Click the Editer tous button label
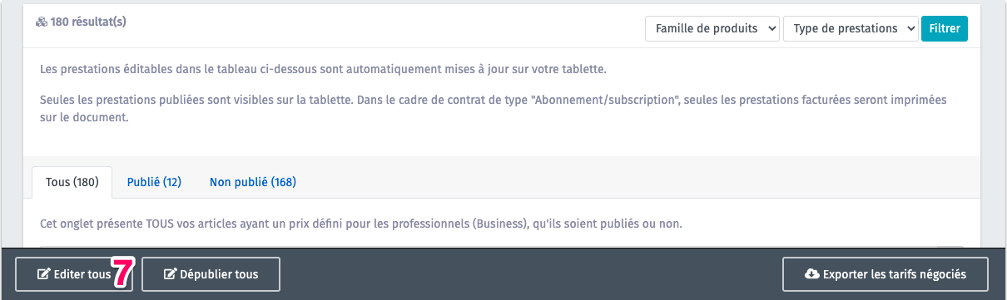 82,274
